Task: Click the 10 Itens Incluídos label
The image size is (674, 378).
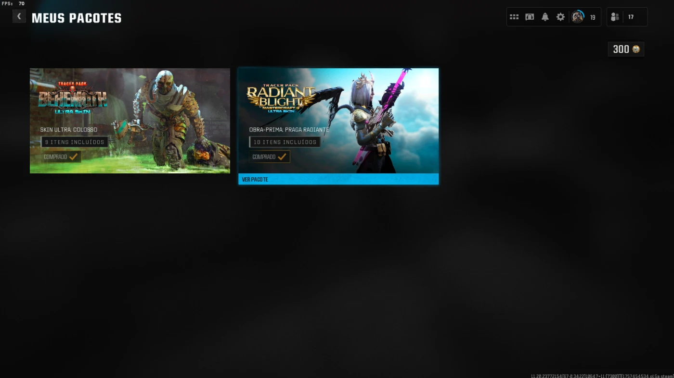Action: (285, 142)
